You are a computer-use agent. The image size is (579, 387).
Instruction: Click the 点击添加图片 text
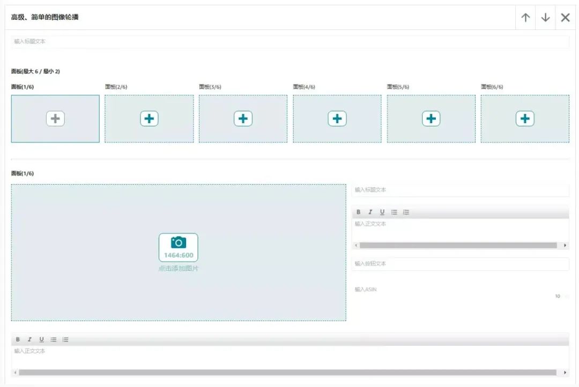[x=179, y=268]
